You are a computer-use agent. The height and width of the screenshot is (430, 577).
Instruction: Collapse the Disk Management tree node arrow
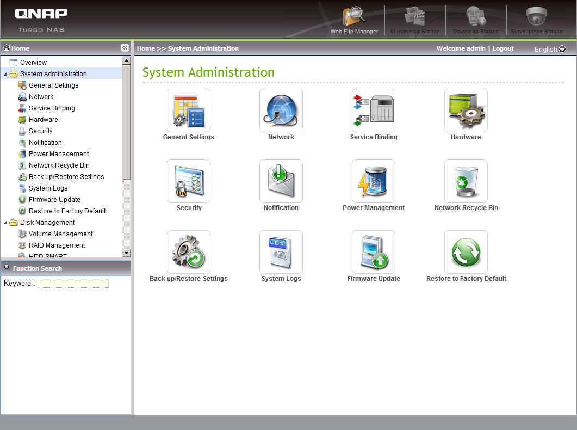click(x=5, y=223)
